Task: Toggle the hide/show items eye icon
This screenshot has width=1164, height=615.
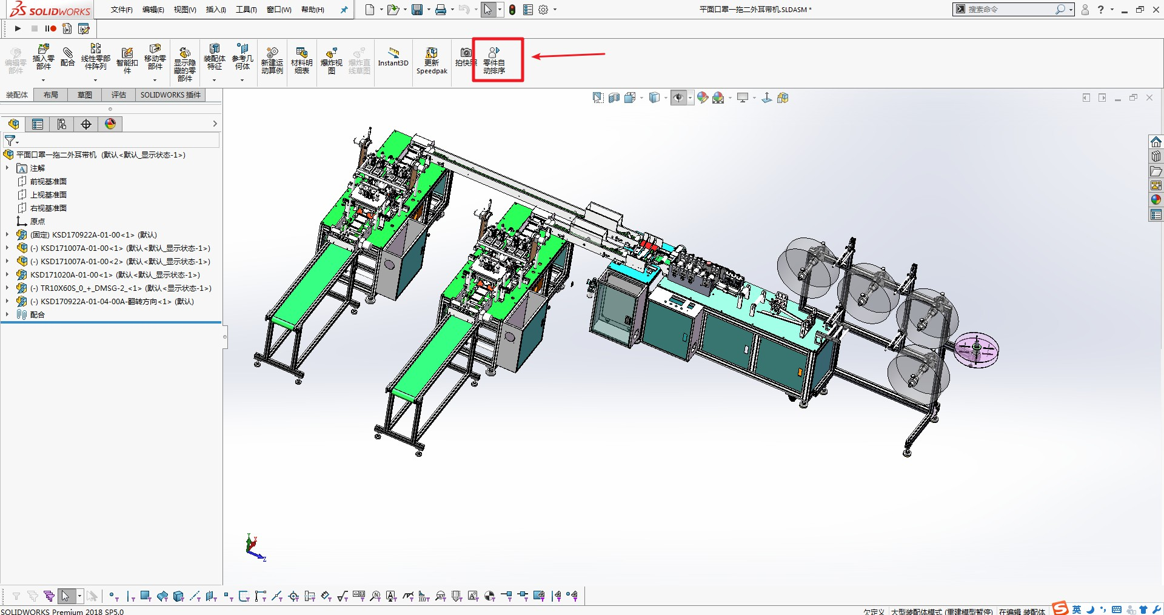Action: pos(678,98)
